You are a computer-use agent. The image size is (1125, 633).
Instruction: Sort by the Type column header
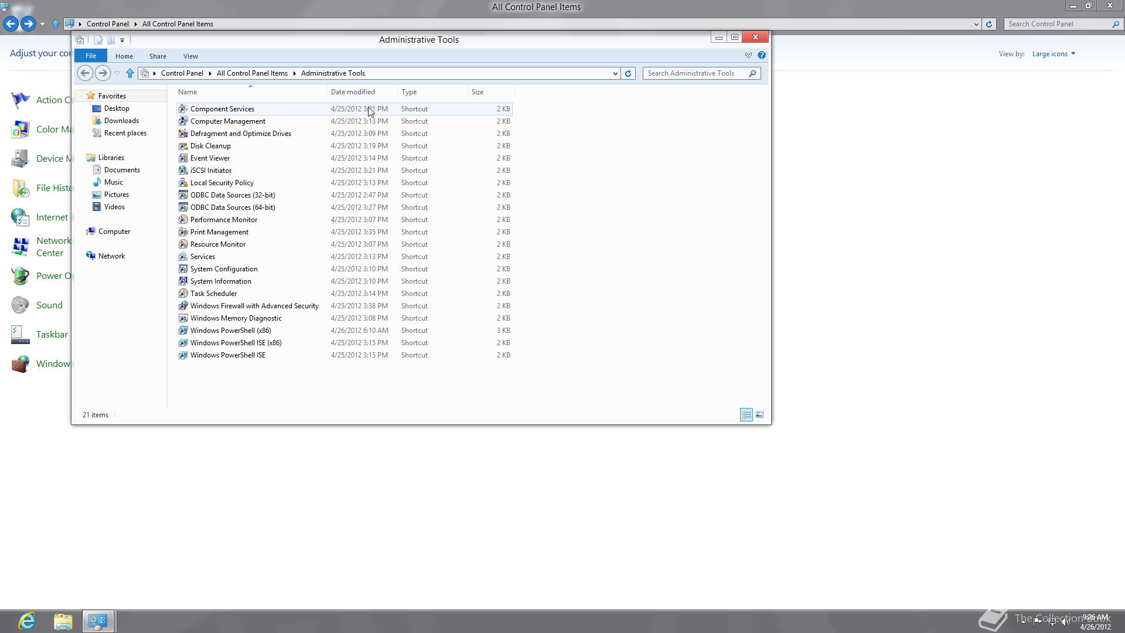tap(432, 92)
